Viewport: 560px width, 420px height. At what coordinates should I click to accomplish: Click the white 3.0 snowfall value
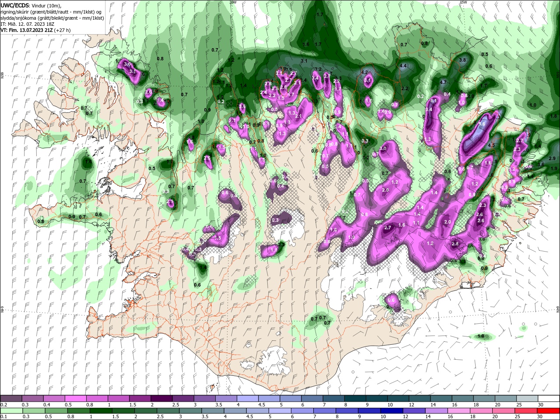tap(383, 149)
